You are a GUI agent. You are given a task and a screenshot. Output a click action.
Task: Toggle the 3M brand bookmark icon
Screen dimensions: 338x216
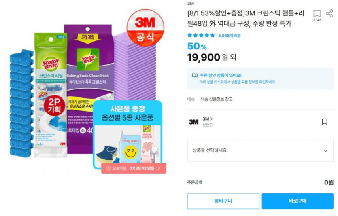click(x=324, y=122)
